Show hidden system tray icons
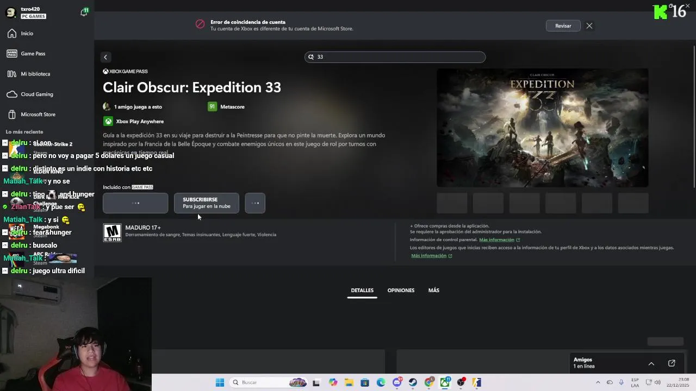This screenshot has height=391, width=696. pyautogui.click(x=598, y=382)
